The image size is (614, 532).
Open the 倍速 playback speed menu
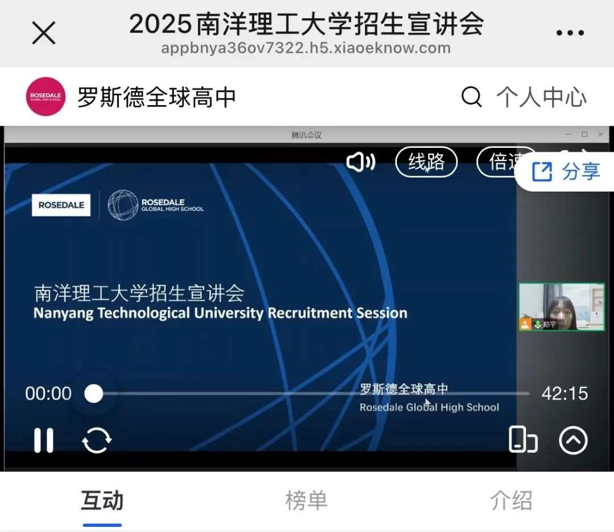point(497,161)
